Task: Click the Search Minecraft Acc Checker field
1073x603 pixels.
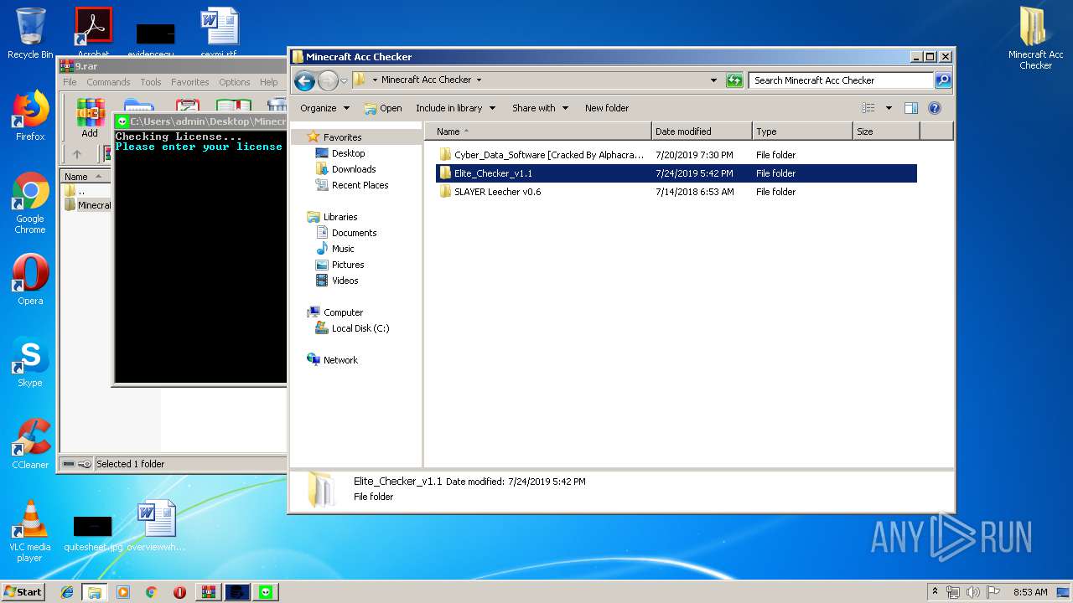Action: click(x=841, y=80)
